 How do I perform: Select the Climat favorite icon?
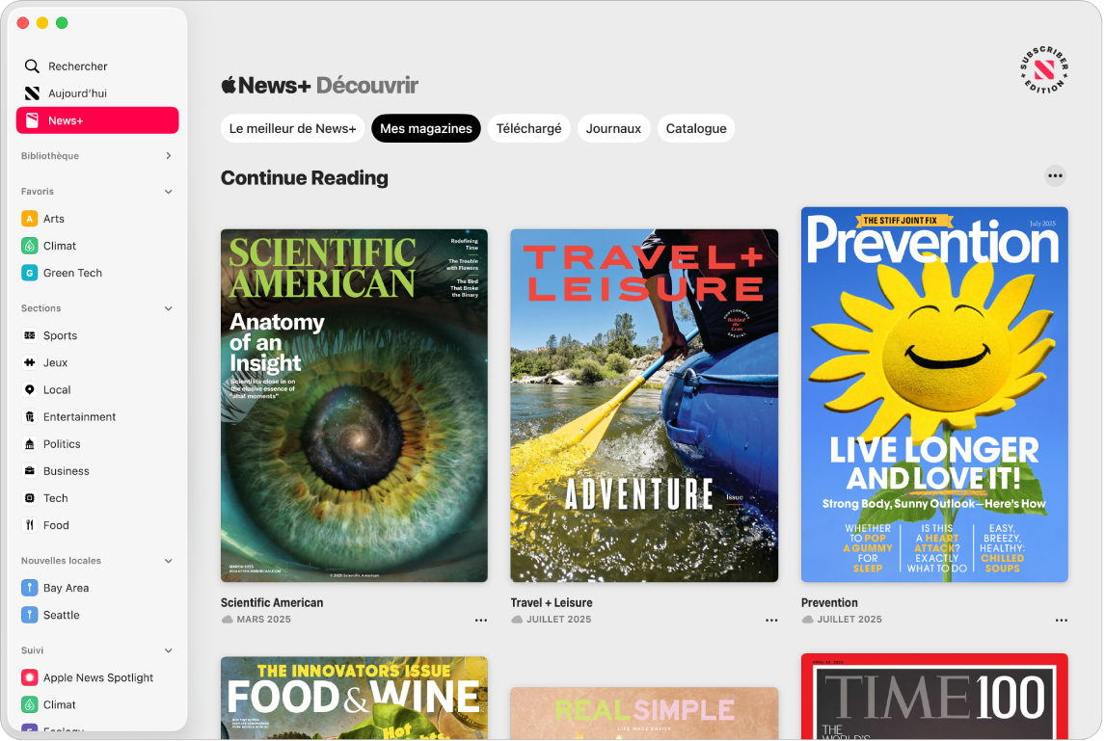[x=30, y=246]
